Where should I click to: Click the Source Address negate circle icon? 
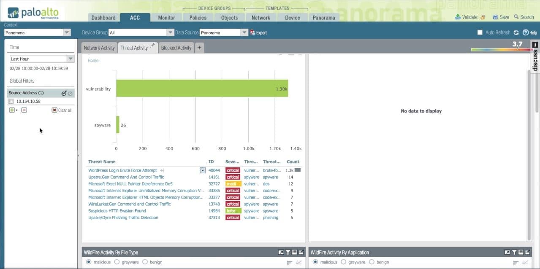pyautogui.click(x=71, y=93)
